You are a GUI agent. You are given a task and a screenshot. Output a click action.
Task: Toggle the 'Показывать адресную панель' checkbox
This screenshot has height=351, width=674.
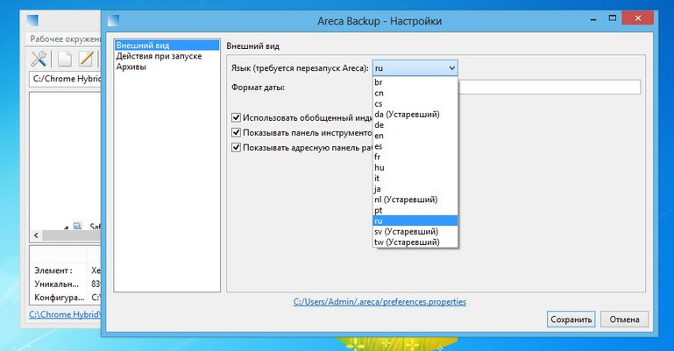[x=236, y=147]
